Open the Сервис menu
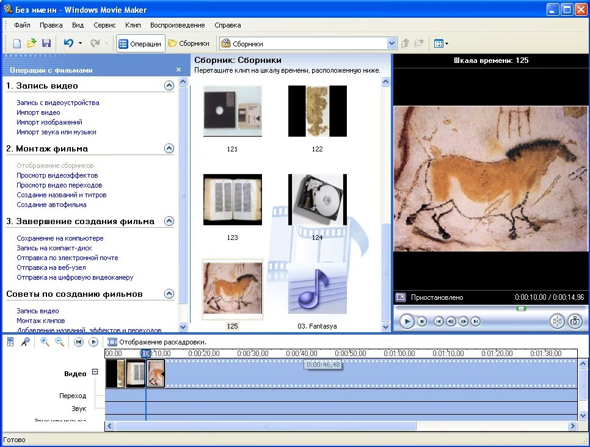Screen dimensions: 590x447 (104, 25)
